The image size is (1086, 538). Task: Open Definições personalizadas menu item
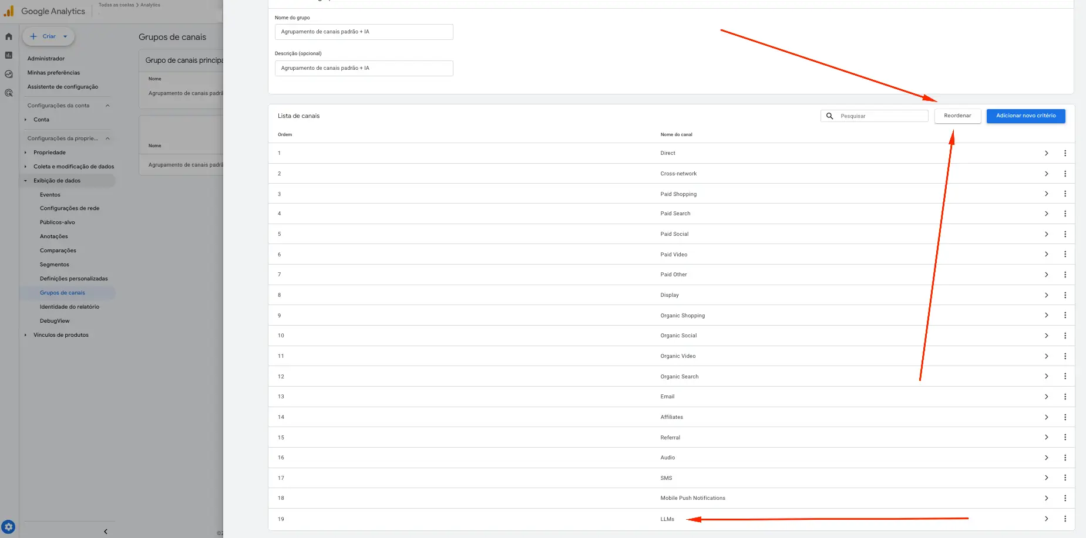pyautogui.click(x=73, y=279)
